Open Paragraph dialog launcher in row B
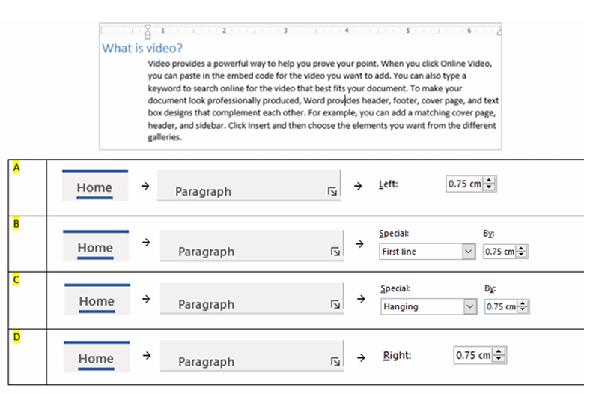 pyautogui.click(x=335, y=252)
